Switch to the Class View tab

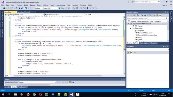coord(154,43)
